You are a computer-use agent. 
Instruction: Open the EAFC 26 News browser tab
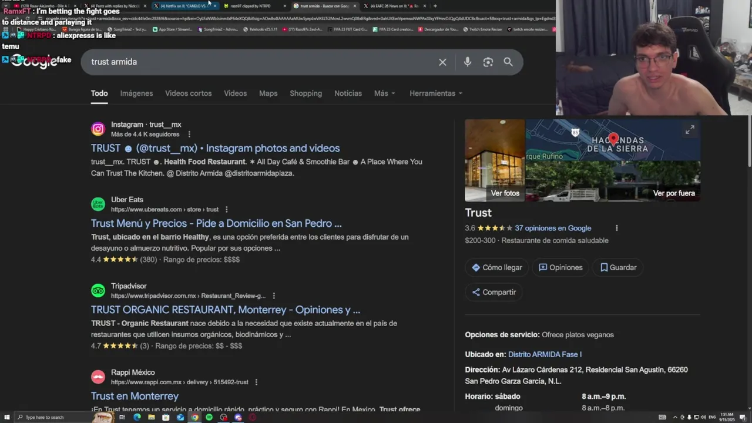(x=395, y=6)
